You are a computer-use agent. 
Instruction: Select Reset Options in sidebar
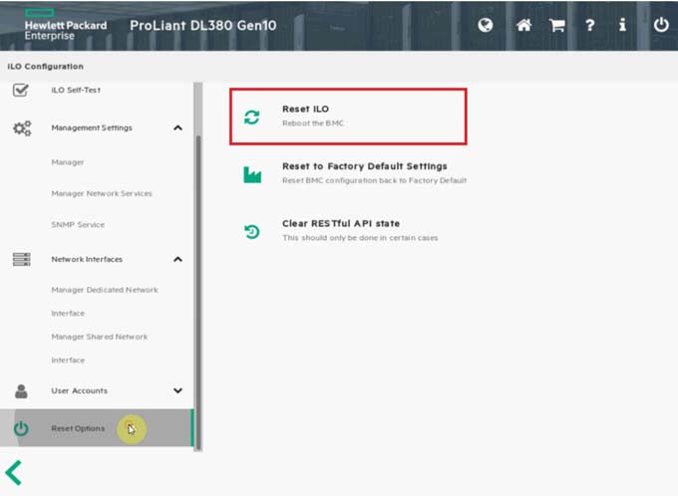(x=78, y=428)
